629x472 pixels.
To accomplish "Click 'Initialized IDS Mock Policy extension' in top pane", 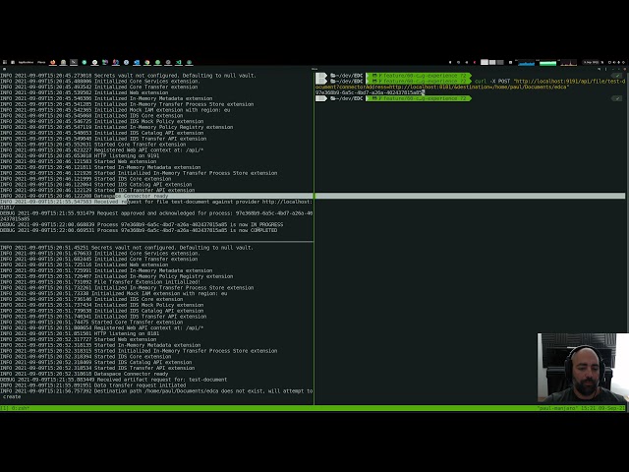I will click(102, 121).
